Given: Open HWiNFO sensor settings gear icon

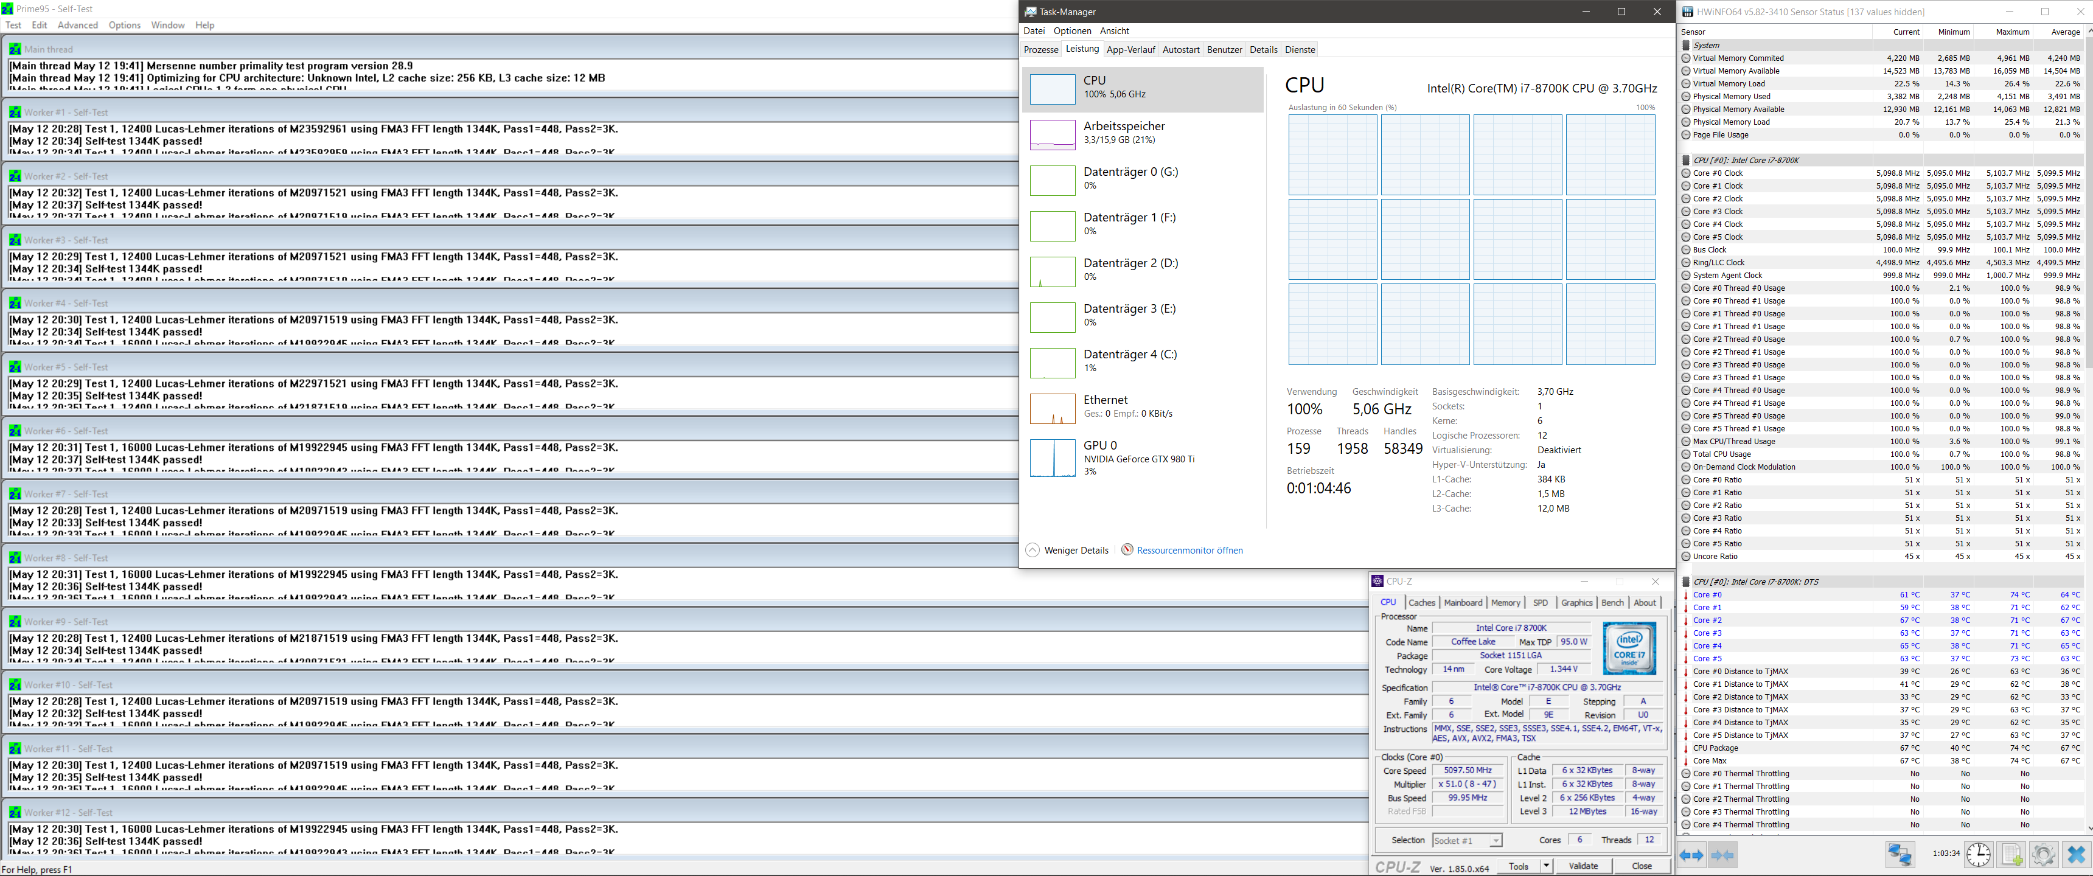Looking at the screenshot, I should [x=2044, y=855].
